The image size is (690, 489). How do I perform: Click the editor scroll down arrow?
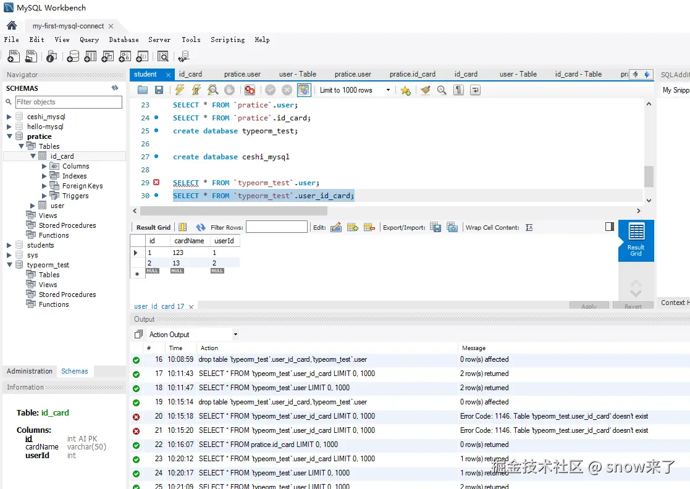tap(649, 200)
